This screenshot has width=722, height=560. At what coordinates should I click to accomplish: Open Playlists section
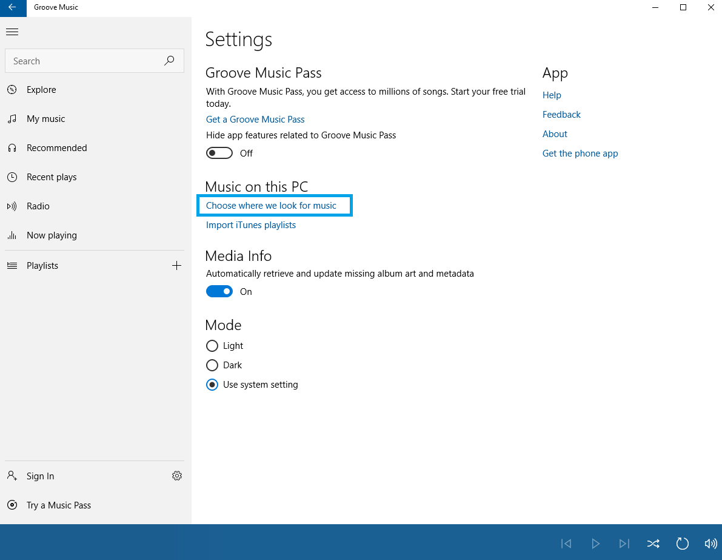(42, 265)
